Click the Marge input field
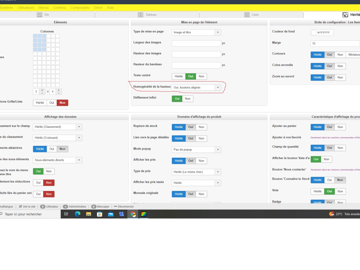The width and height of the screenshot is (360, 270). tap(335, 43)
